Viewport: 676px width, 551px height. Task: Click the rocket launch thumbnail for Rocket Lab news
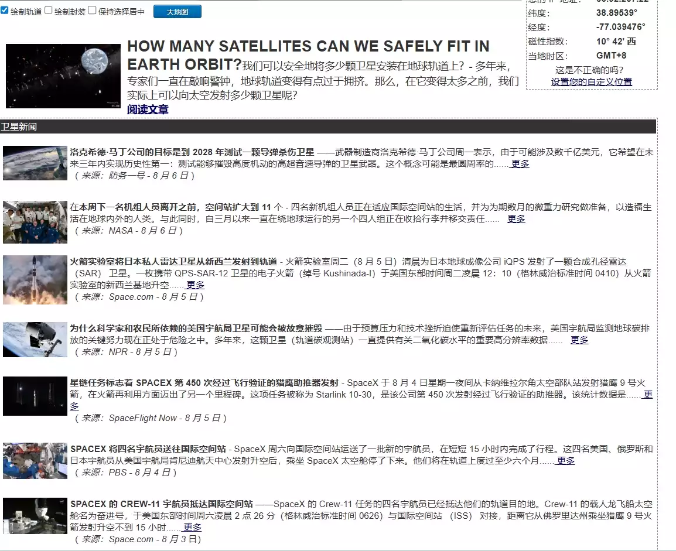(35, 279)
